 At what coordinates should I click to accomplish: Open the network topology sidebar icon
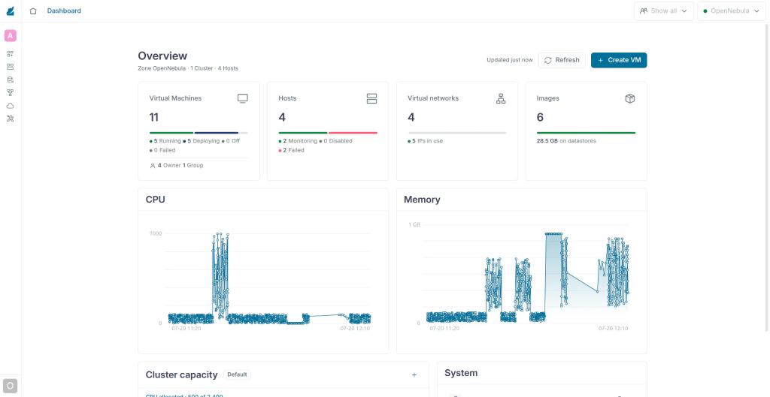tap(11, 92)
